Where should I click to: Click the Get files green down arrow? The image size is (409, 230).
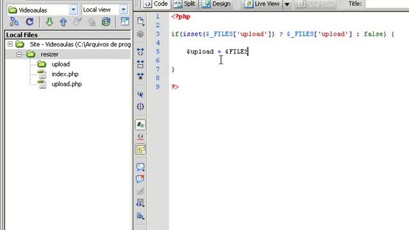click(x=49, y=22)
